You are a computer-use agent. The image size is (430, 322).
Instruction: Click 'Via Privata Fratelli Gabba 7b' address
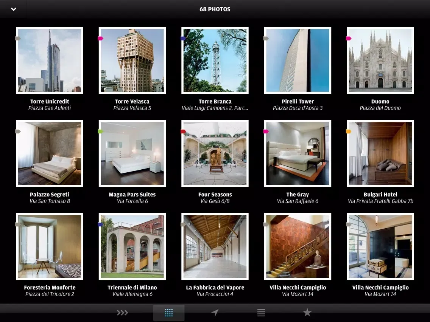pyautogui.click(x=380, y=201)
